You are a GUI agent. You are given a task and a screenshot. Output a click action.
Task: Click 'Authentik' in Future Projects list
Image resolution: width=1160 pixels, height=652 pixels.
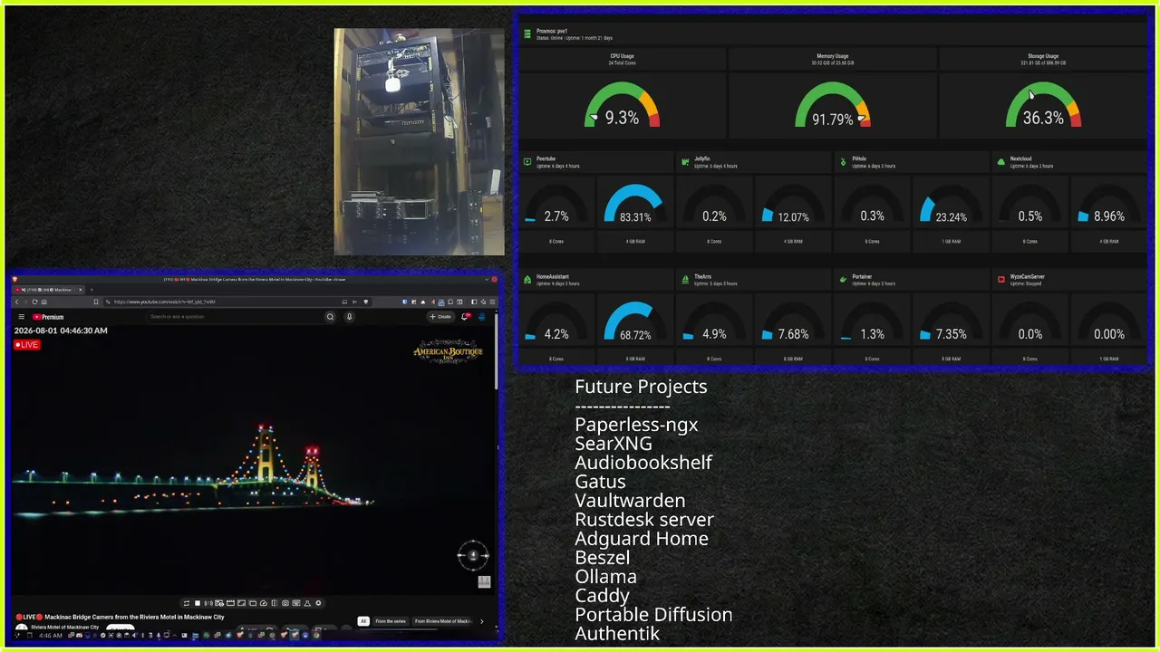617,634
